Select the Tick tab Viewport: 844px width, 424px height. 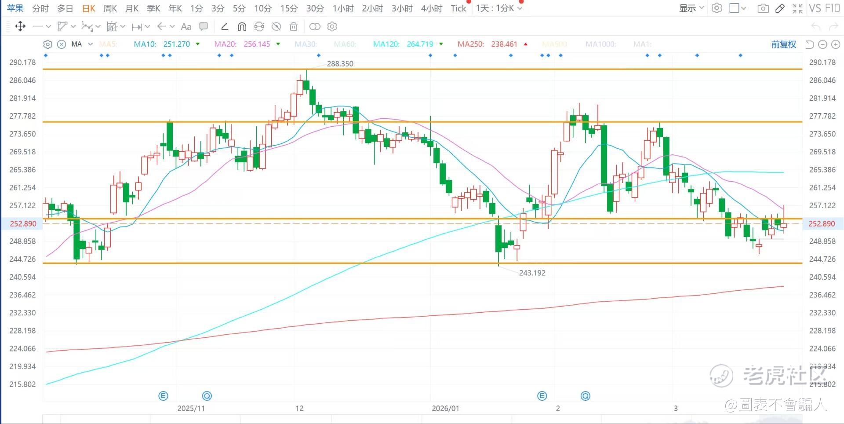point(458,8)
